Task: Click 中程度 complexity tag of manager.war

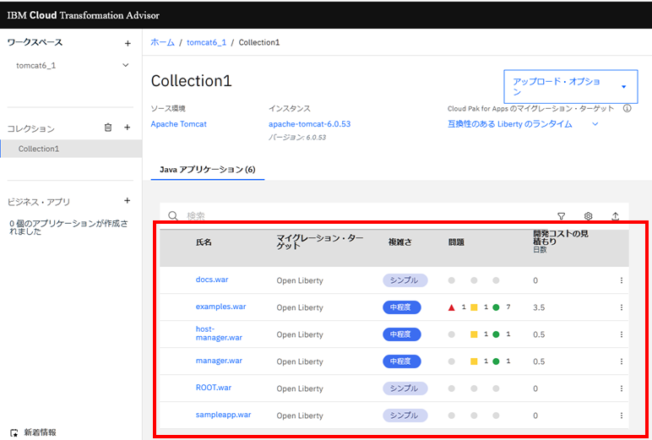Action: [402, 361]
